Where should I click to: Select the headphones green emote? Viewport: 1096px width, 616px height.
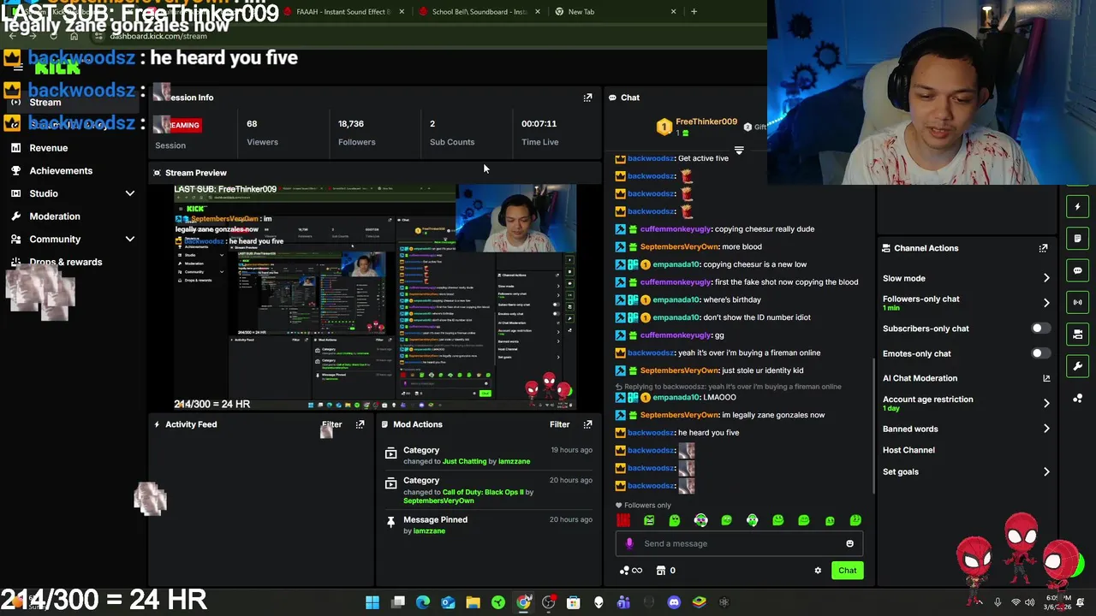pos(752,520)
